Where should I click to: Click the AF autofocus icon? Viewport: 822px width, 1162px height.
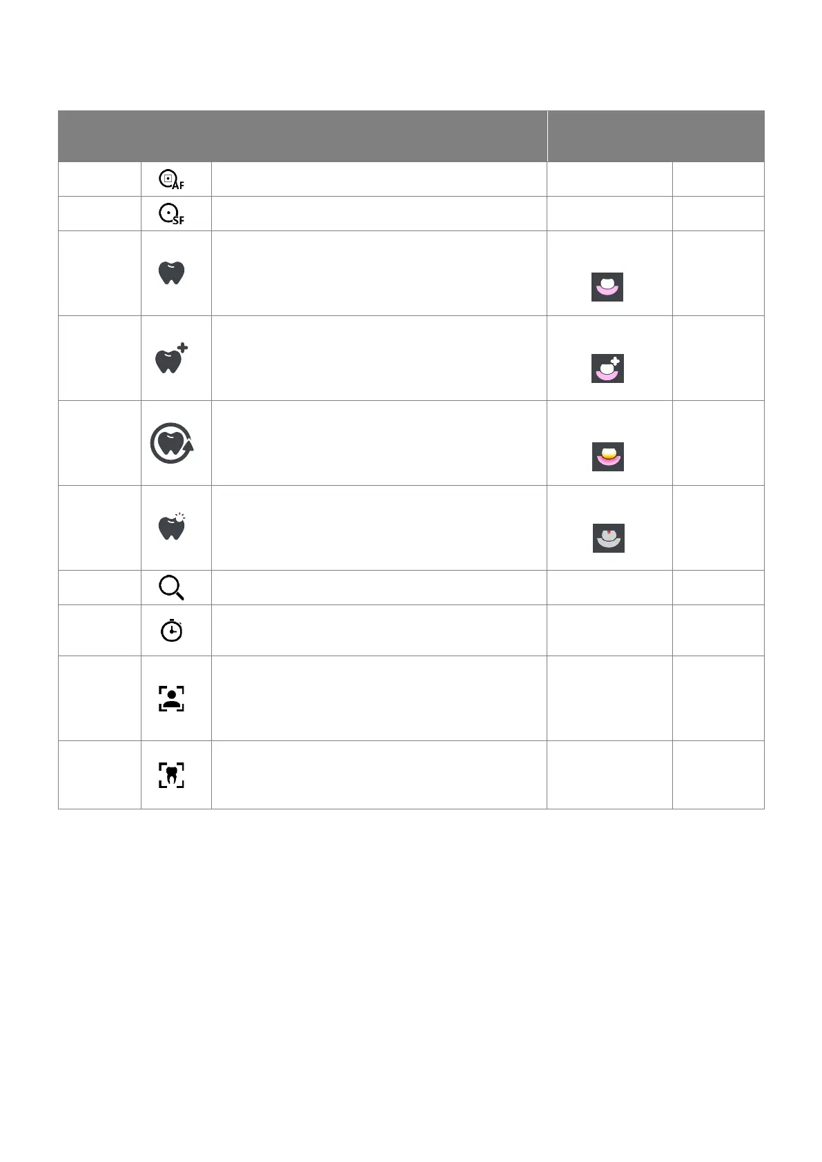172,179
